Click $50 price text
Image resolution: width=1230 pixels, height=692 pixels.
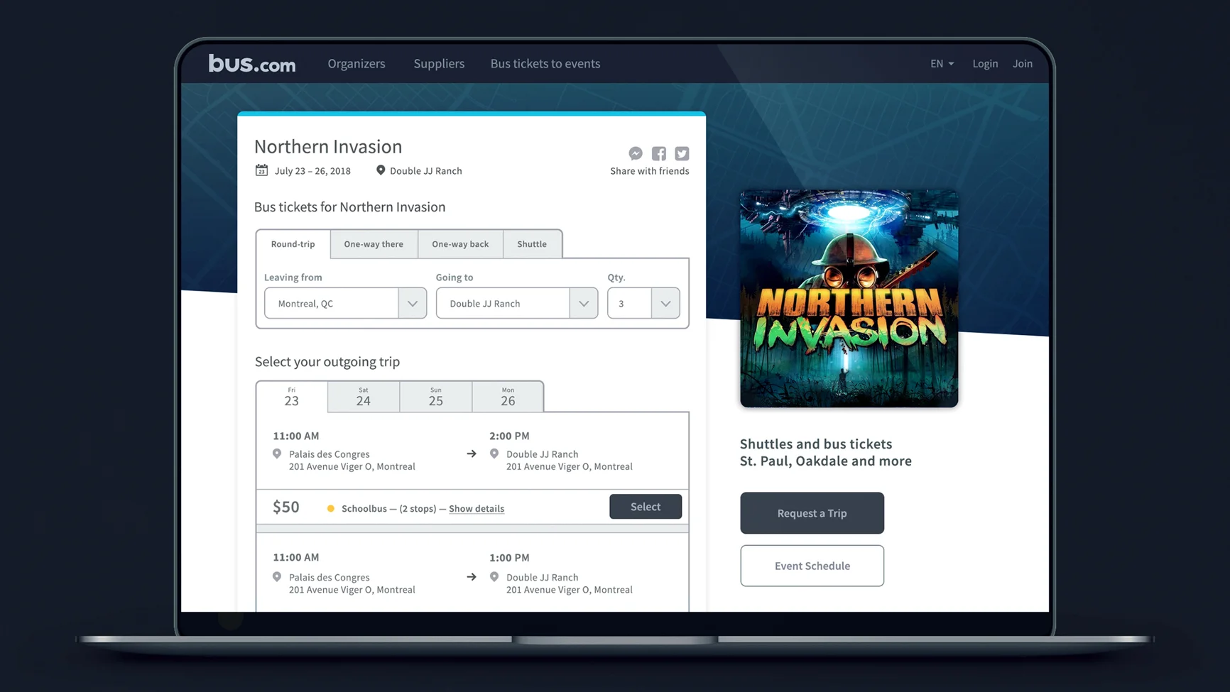click(286, 507)
